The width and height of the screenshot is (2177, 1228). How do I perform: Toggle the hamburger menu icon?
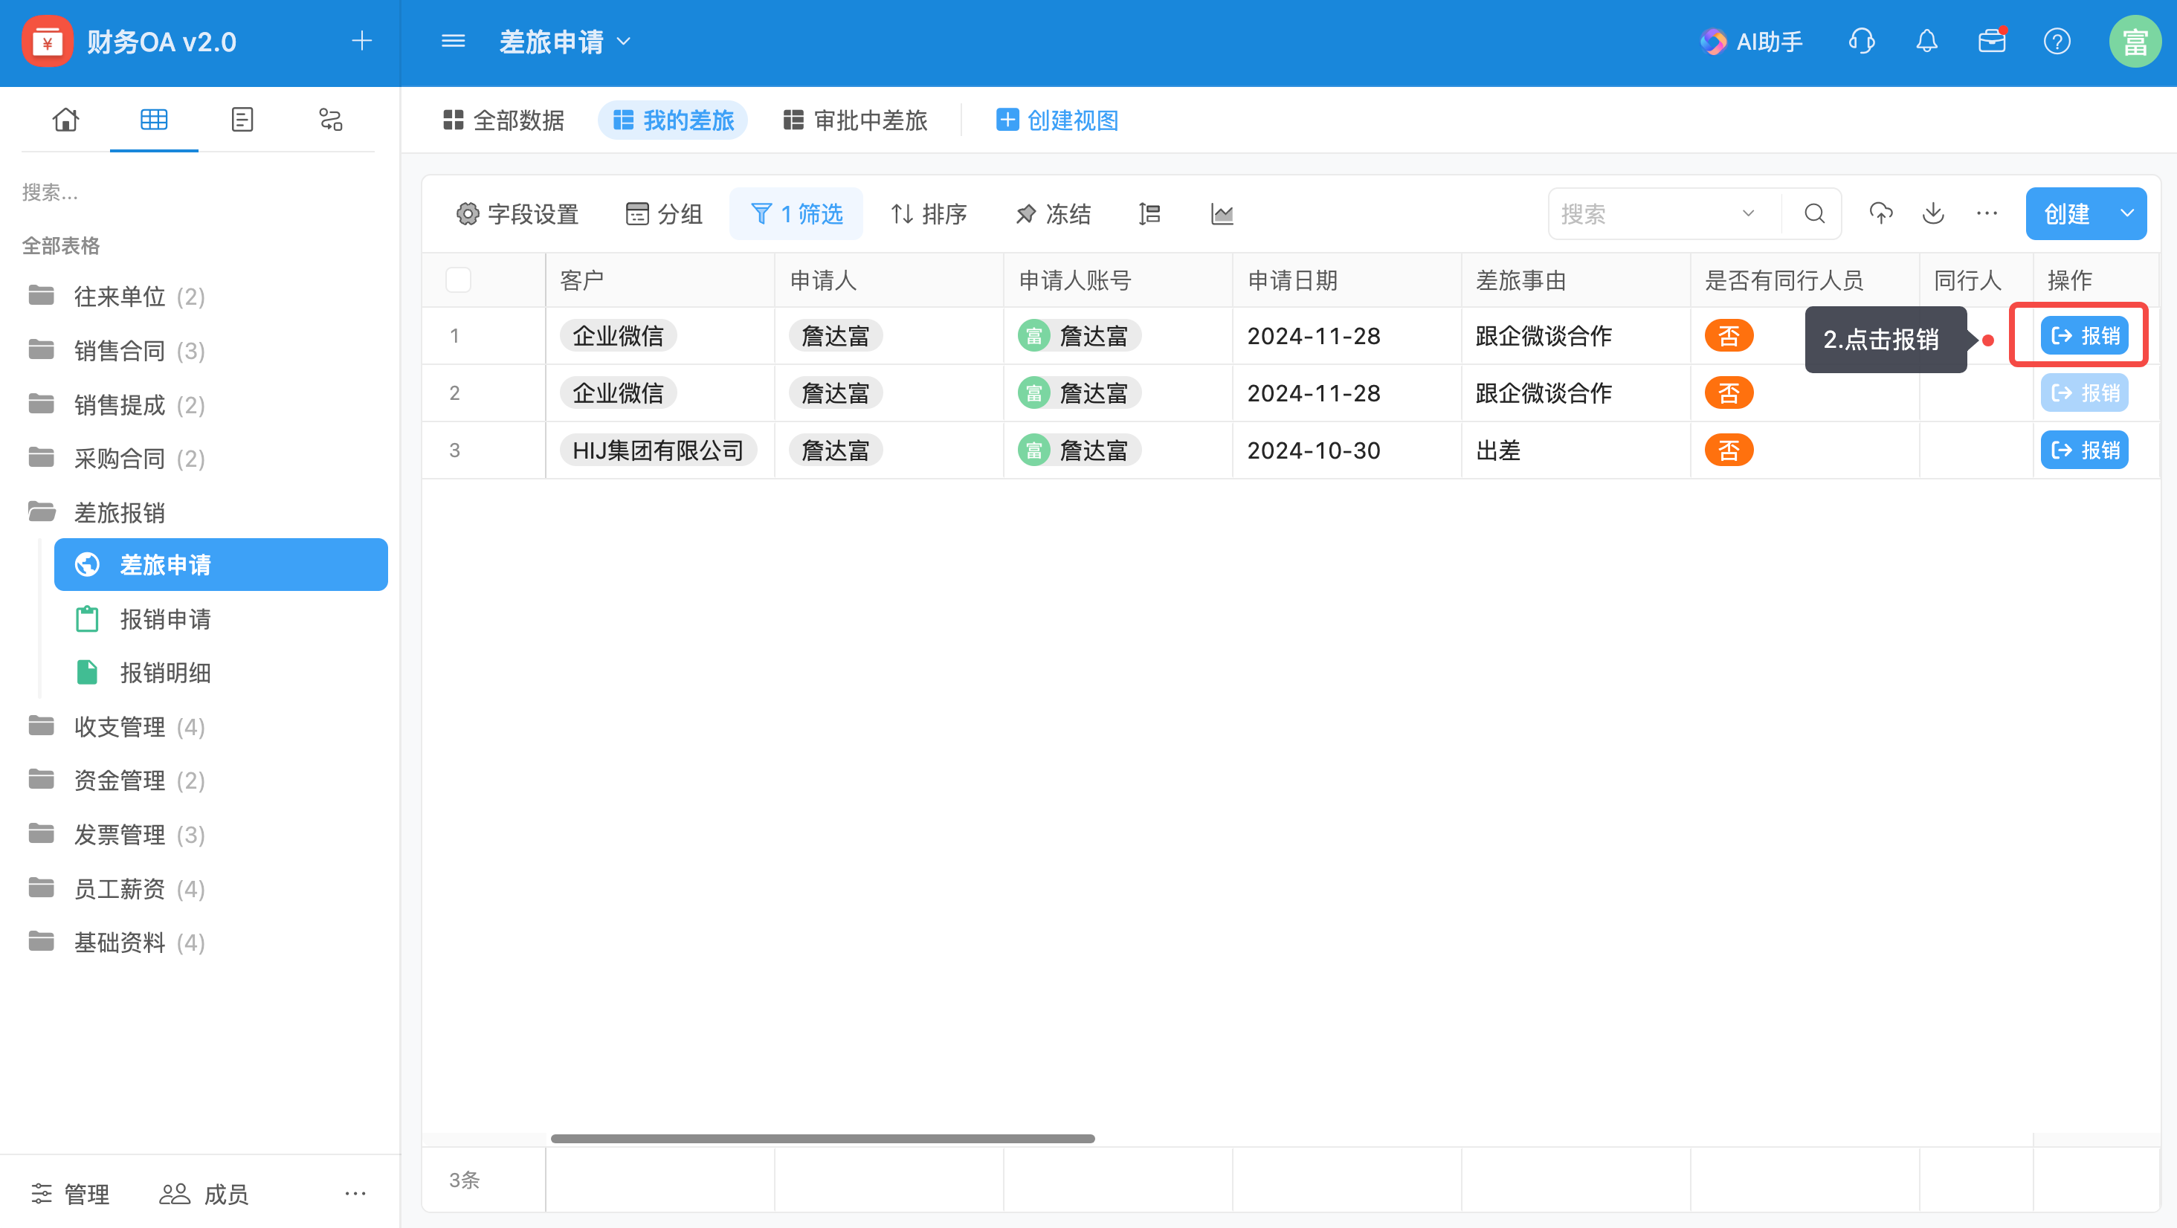click(x=453, y=41)
